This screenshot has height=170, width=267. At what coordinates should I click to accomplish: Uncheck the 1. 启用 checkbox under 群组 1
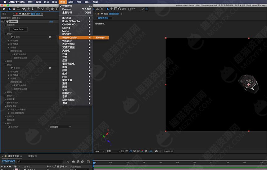pyautogui.click(x=50, y=37)
